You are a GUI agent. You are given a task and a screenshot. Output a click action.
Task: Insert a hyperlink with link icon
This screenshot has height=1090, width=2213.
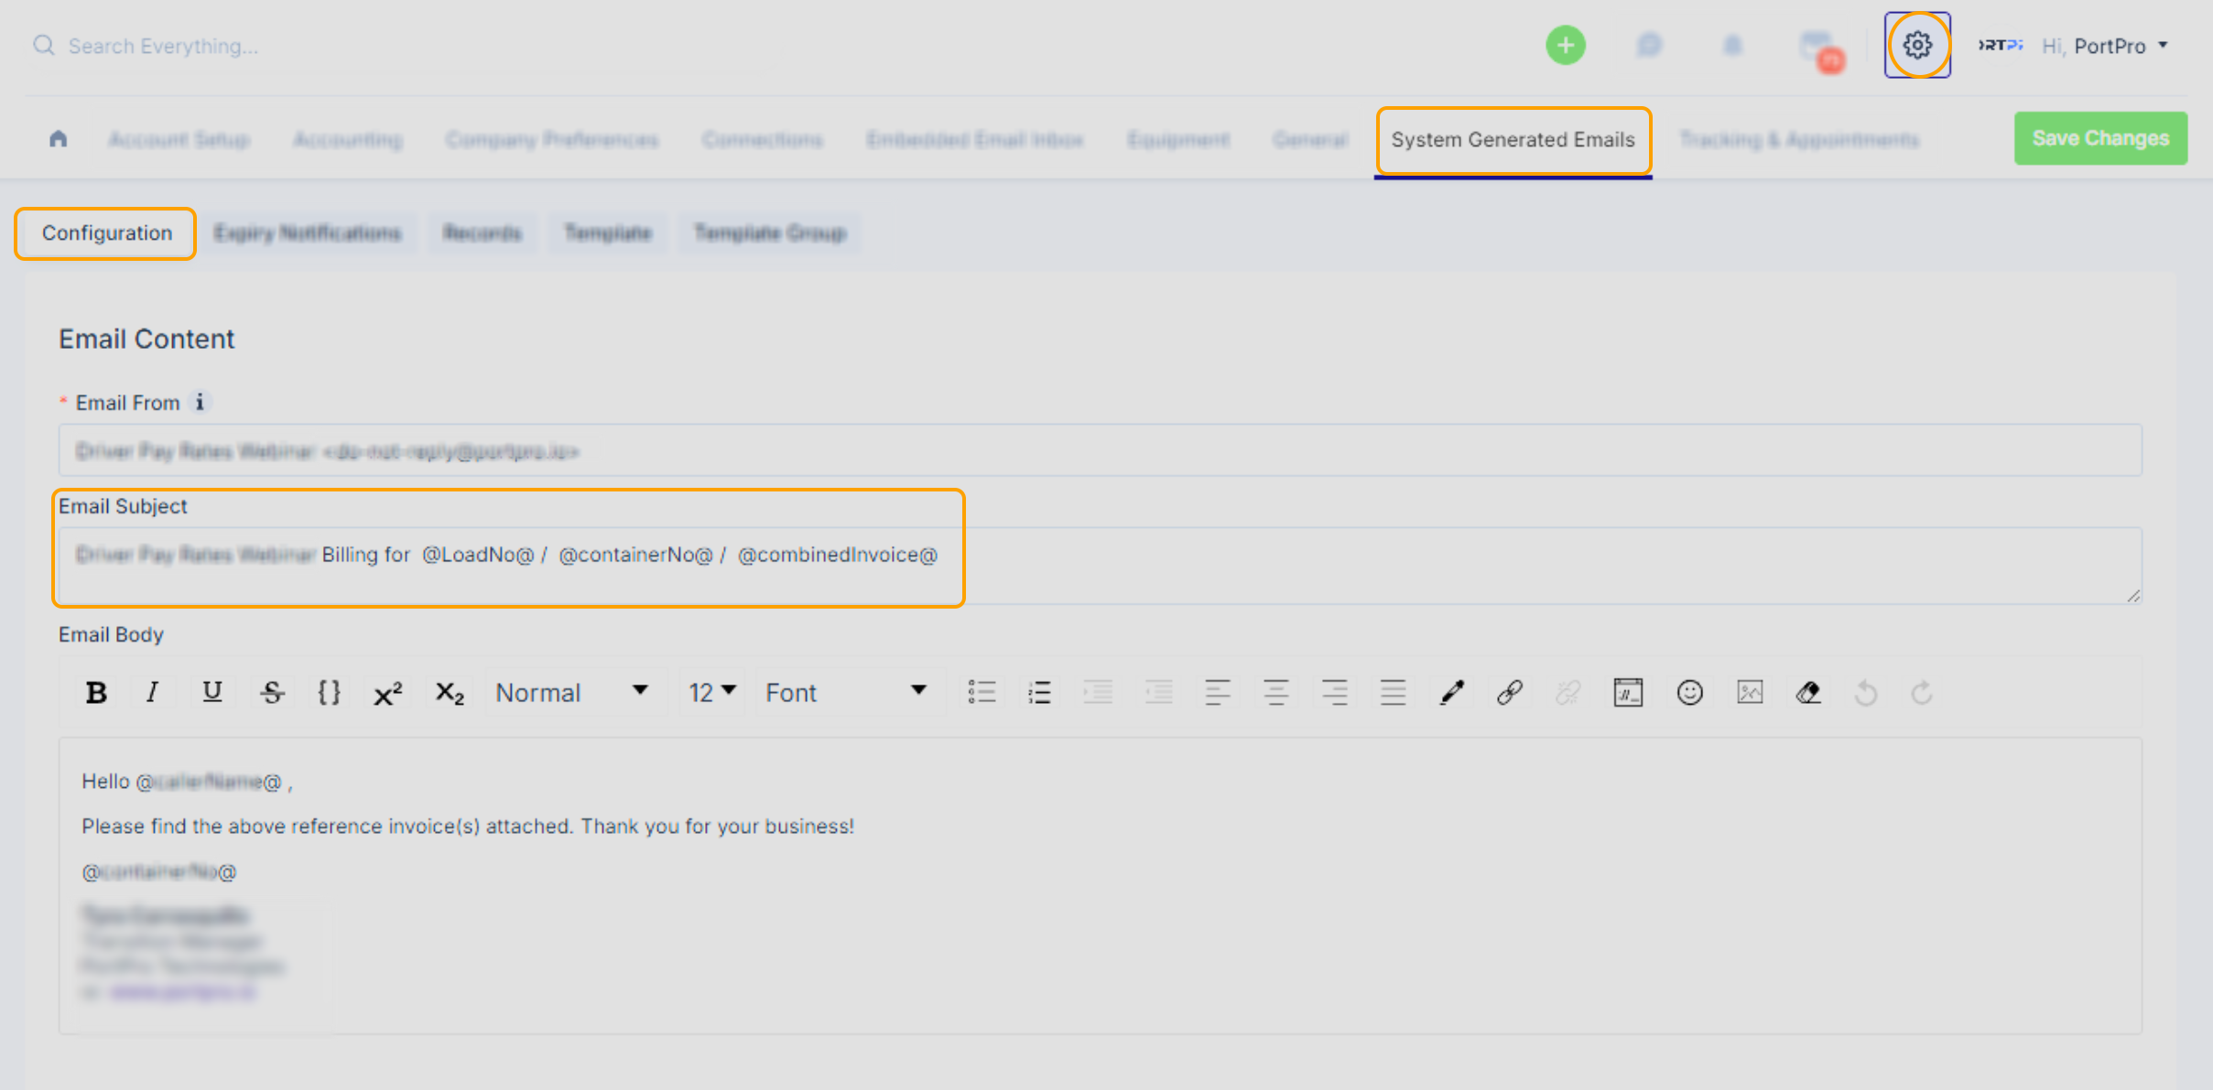click(1509, 693)
